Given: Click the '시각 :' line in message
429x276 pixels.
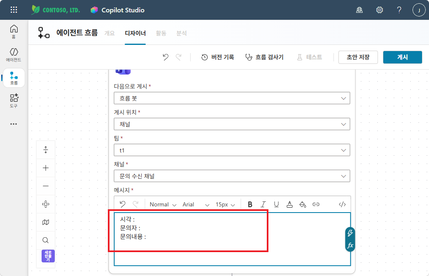Looking at the screenshot, I should pyautogui.click(x=127, y=219).
